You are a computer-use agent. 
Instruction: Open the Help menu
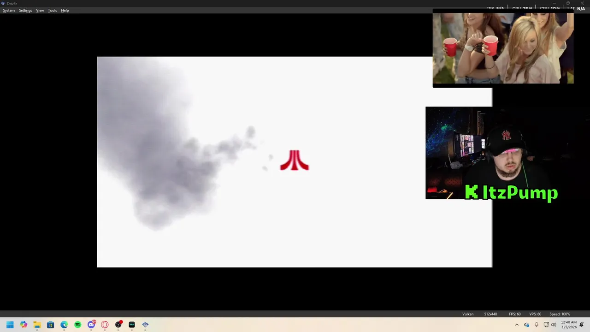(65, 11)
